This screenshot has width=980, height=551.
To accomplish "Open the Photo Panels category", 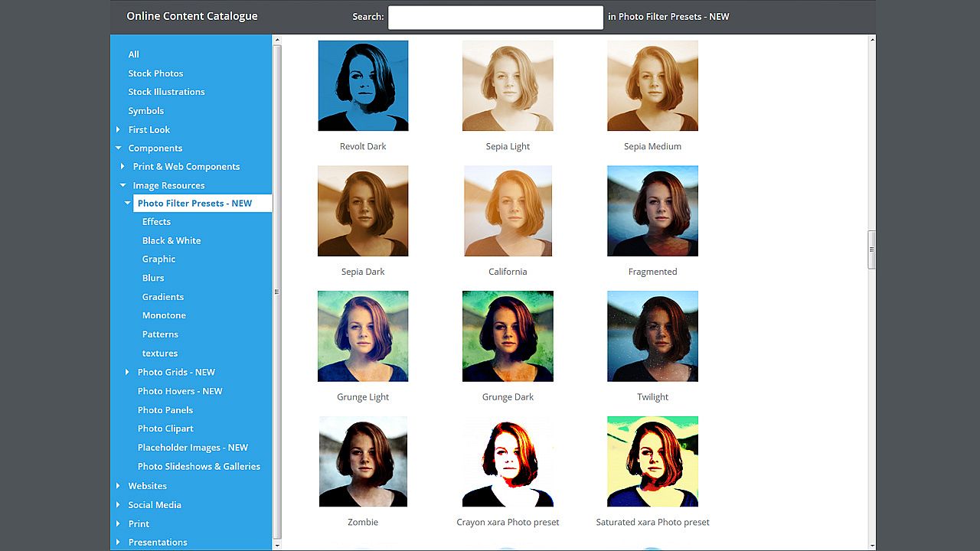I will click(x=165, y=410).
